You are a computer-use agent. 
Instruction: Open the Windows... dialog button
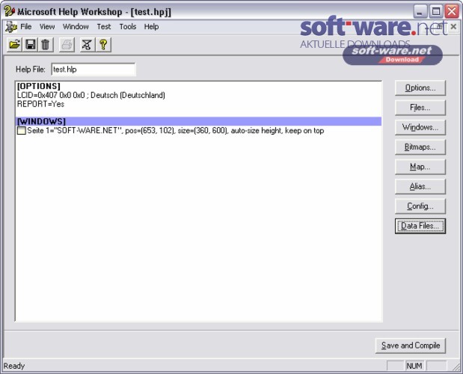pos(420,127)
